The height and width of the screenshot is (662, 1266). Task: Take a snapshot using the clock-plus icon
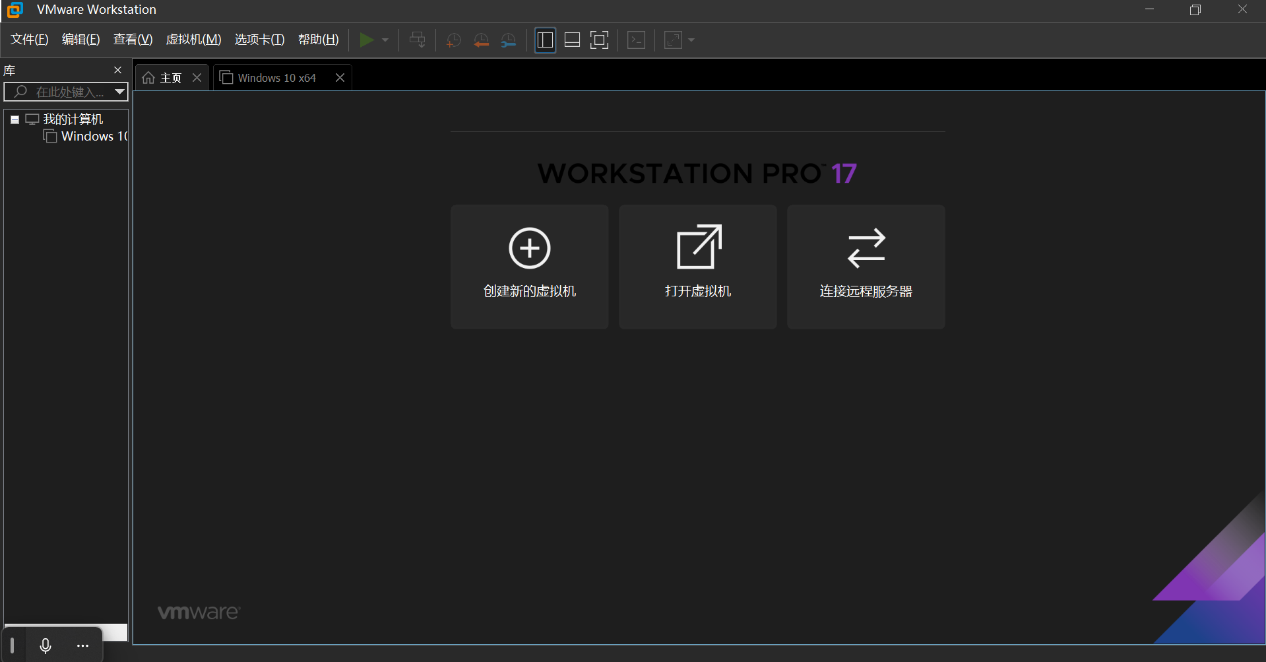click(453, 40)
